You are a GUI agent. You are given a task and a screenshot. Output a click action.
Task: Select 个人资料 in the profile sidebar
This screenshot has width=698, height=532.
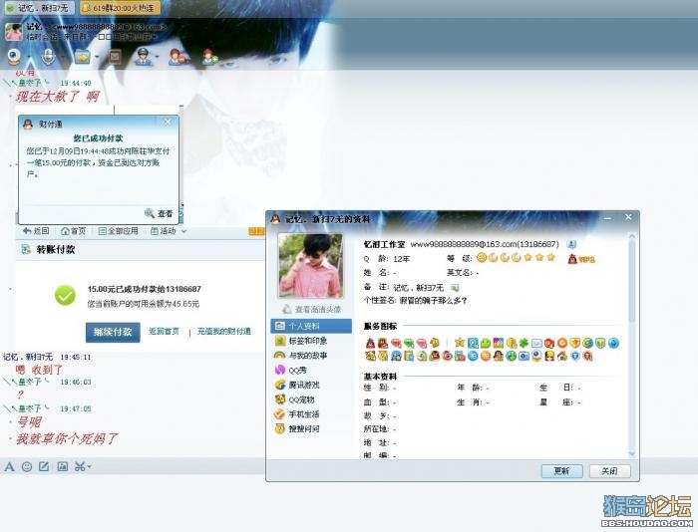point(311,326)
